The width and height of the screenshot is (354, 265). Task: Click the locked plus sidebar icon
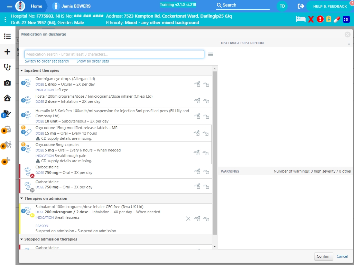6,161
